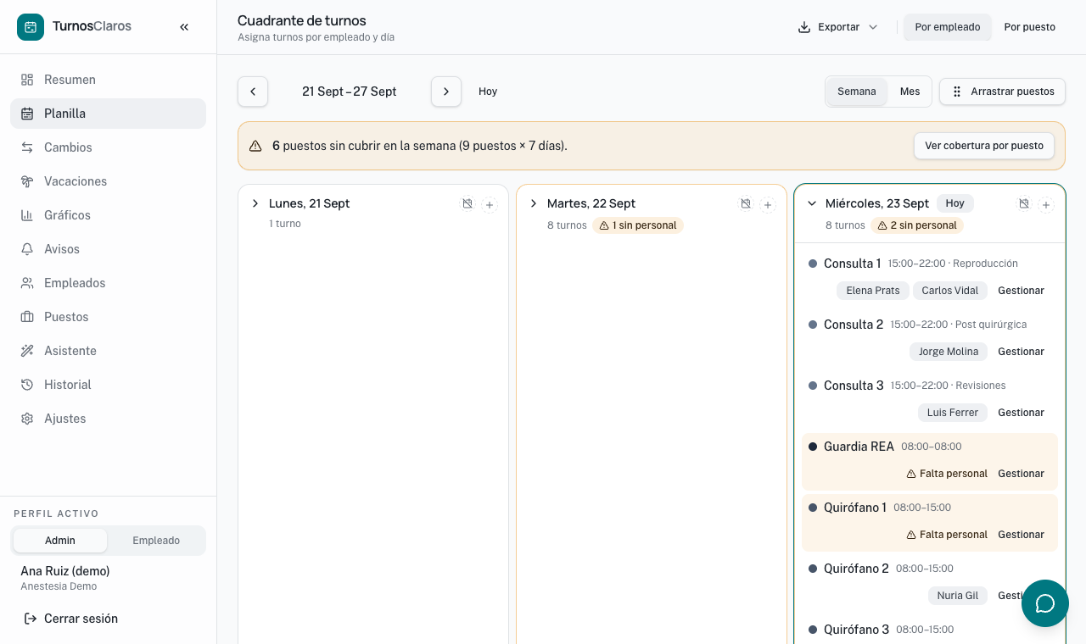Go to the previous week arrow

pyautogui.click(x=253, y=92)
